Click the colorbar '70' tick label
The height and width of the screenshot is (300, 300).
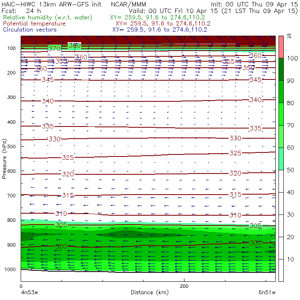pos(290,125)
